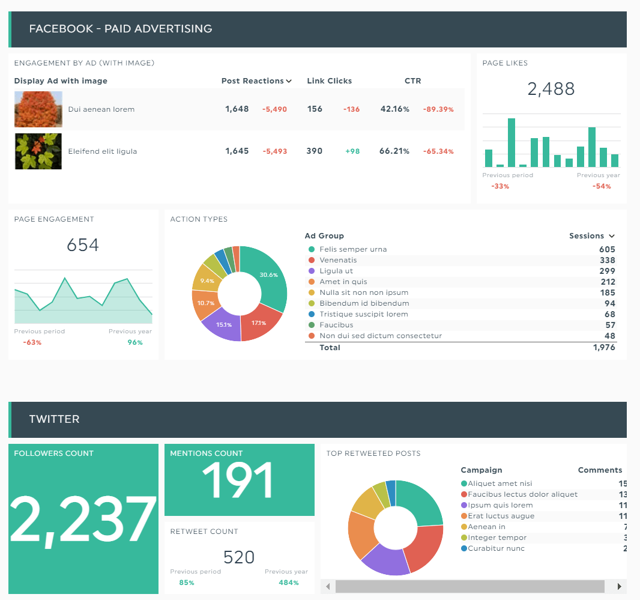Click Page Engagement previous year 96%
The image size is (640, 600).
pyautogui.click(x=134, y=342)
